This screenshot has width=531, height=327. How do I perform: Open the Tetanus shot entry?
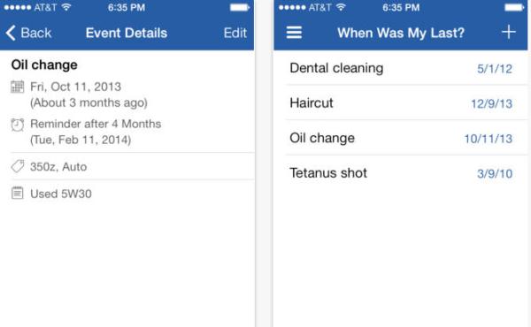pos(401,173)
